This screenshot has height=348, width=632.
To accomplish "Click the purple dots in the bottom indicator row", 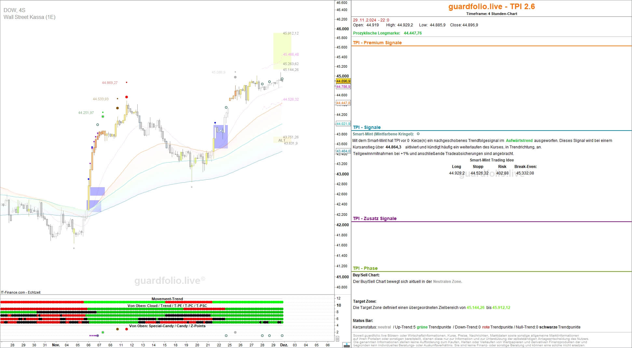I will (x=94, y=336).
